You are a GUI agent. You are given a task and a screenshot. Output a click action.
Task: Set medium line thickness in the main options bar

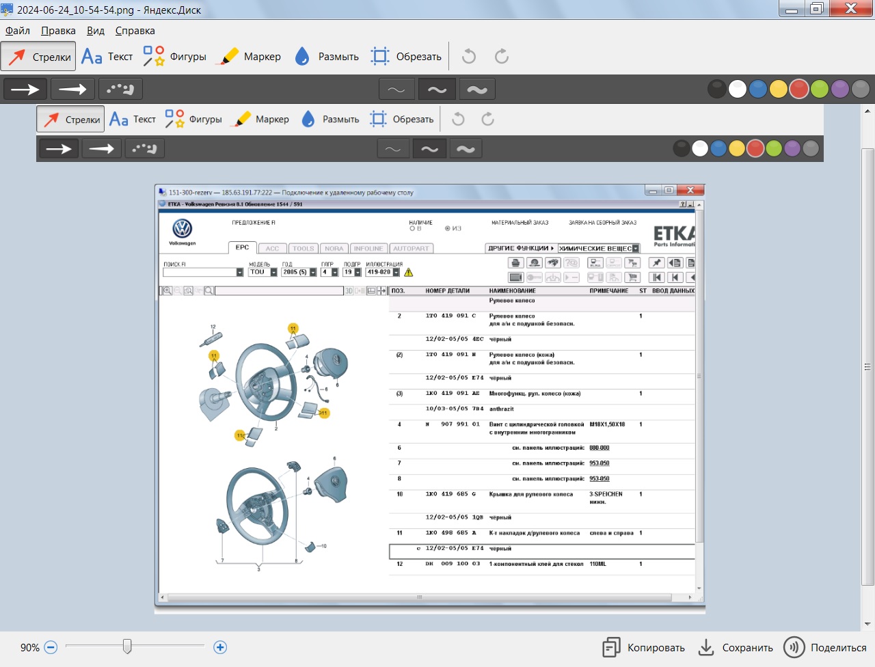(x=437, y=89)
